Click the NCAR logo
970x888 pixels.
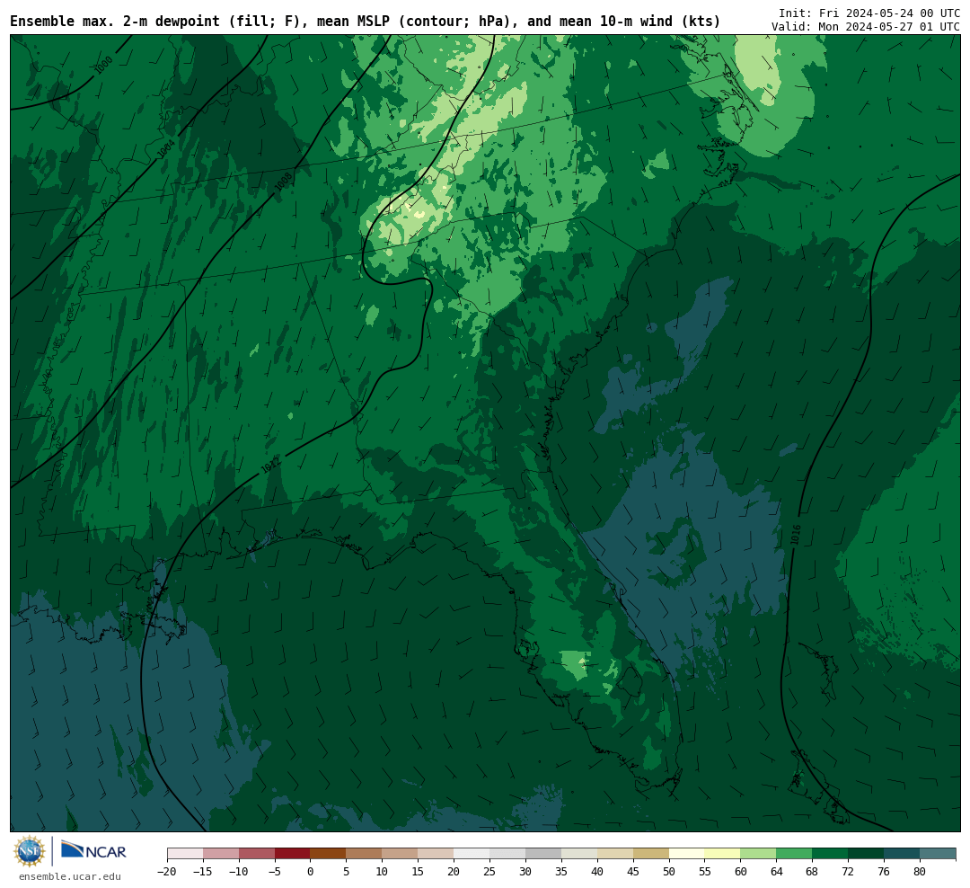93,850
